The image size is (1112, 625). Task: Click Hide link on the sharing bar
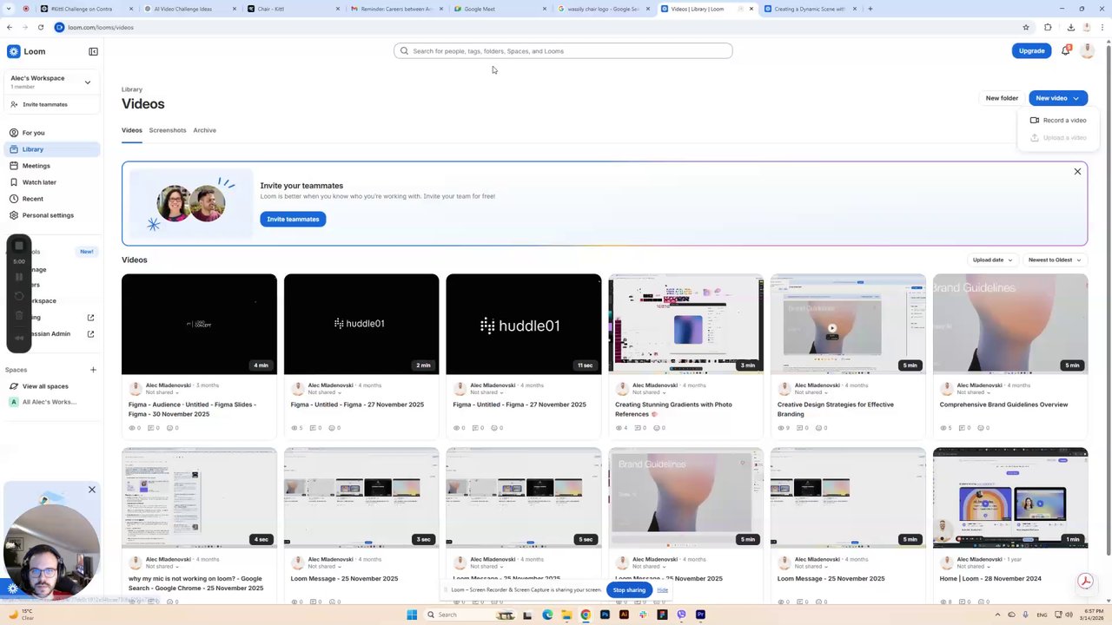[662, 590]
